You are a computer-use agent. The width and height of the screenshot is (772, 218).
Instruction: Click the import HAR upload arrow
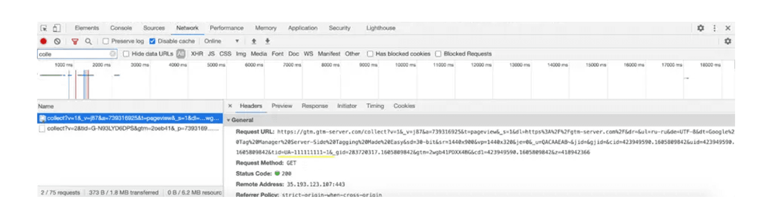pyautogui.click(x=254, y=41)
